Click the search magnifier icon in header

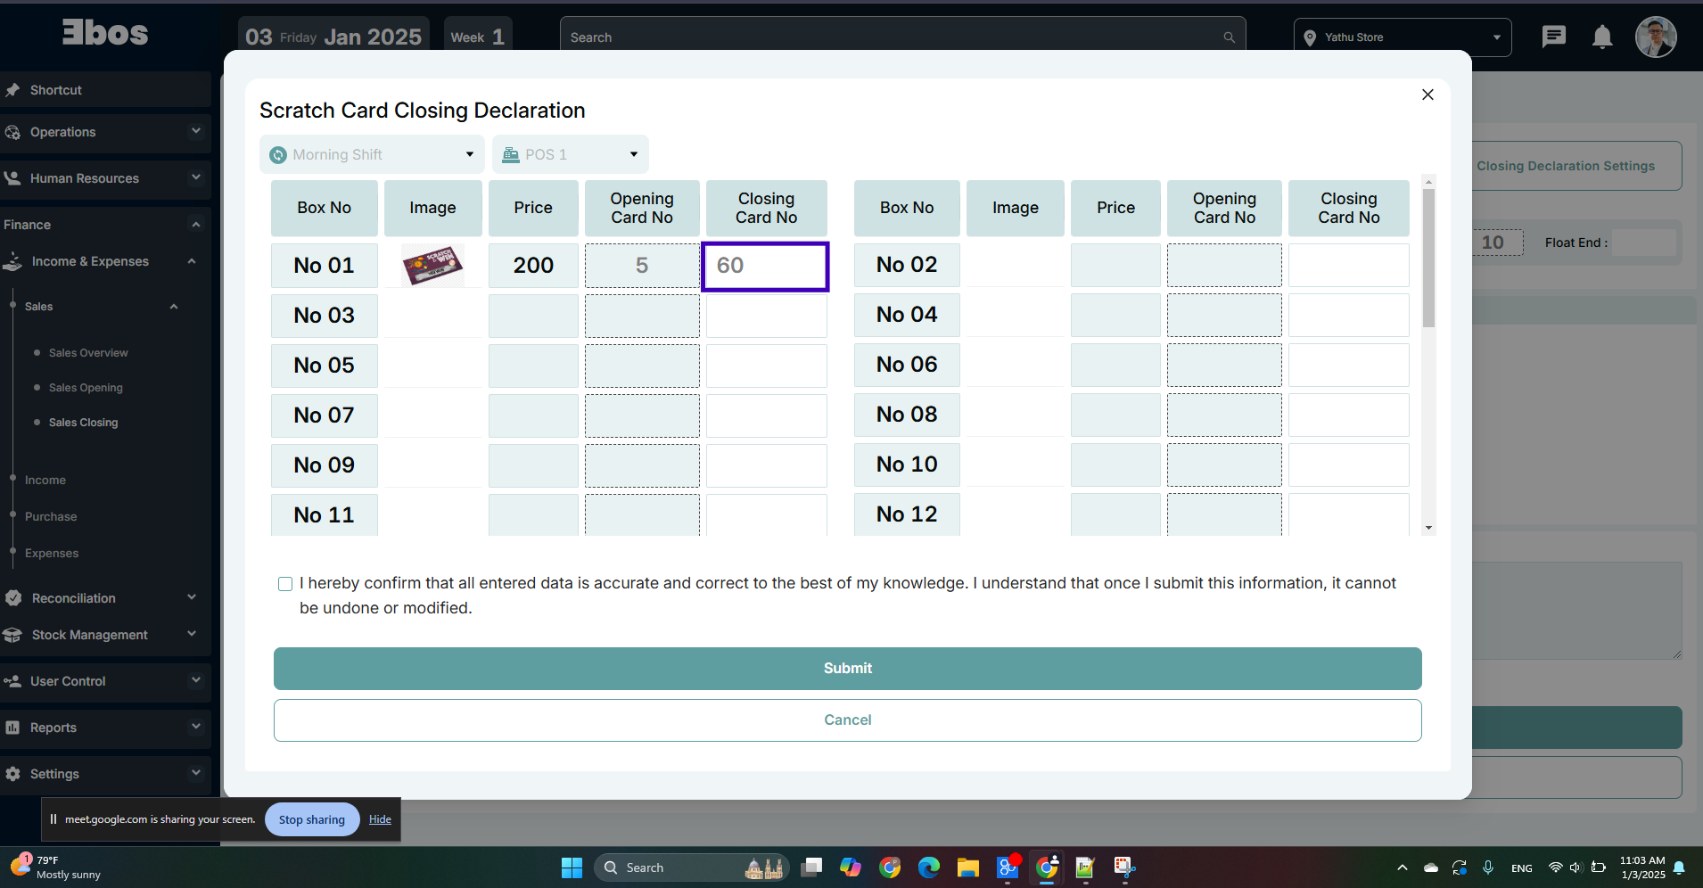click(x=1229, y=37)
